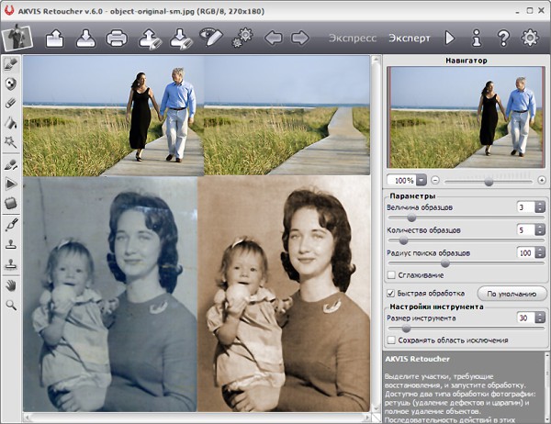The width and height of the screenshot is (551, 424).
Task: Adjust the Navigator zoom slider
Action: (489, 182)
